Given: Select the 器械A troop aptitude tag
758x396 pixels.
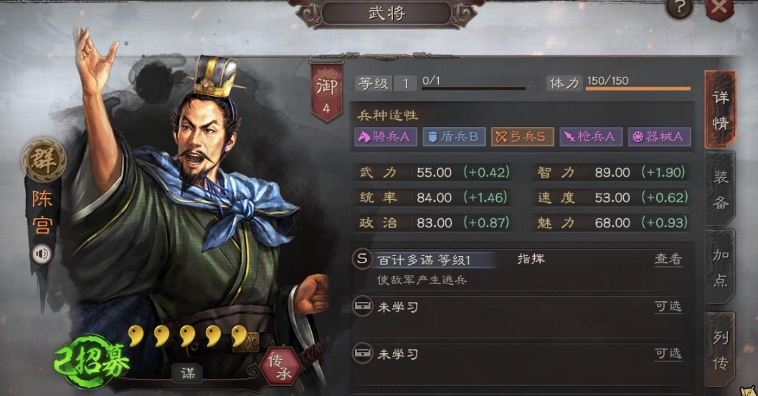Looking at the screenshot, I should pos(659,137).
